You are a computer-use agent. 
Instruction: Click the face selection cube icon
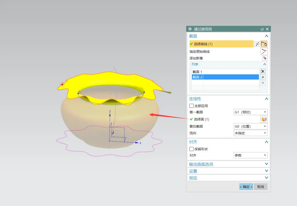click(x=264, y=119)
